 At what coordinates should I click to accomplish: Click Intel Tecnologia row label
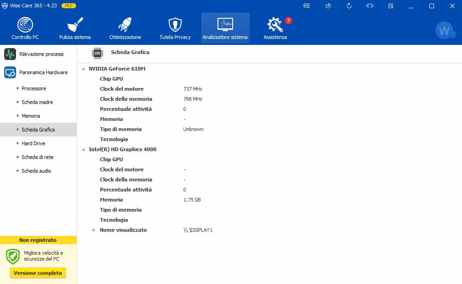tap(114, 220)
